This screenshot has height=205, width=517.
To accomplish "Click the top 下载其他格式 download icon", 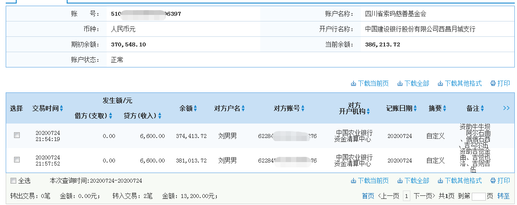I will pyautogui.click(x=440, y=84).
